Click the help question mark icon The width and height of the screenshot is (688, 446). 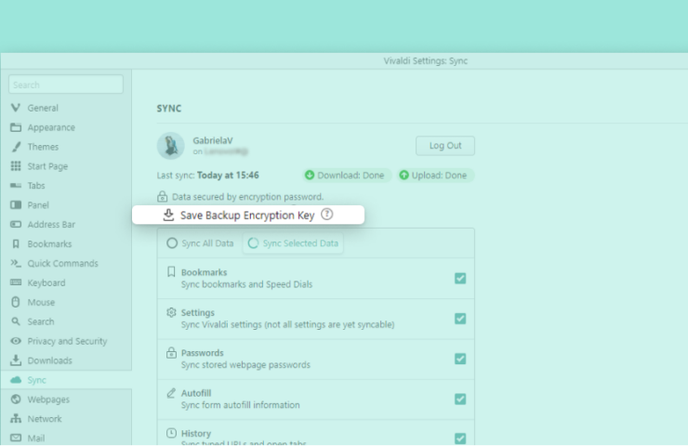[x=327, y=215]
